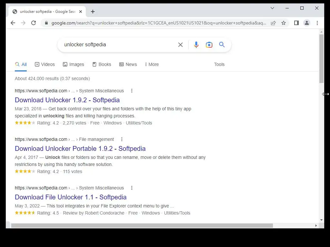The image size is (330, 247).
Task: Open the search Tools options
Action: coord(219,64)
